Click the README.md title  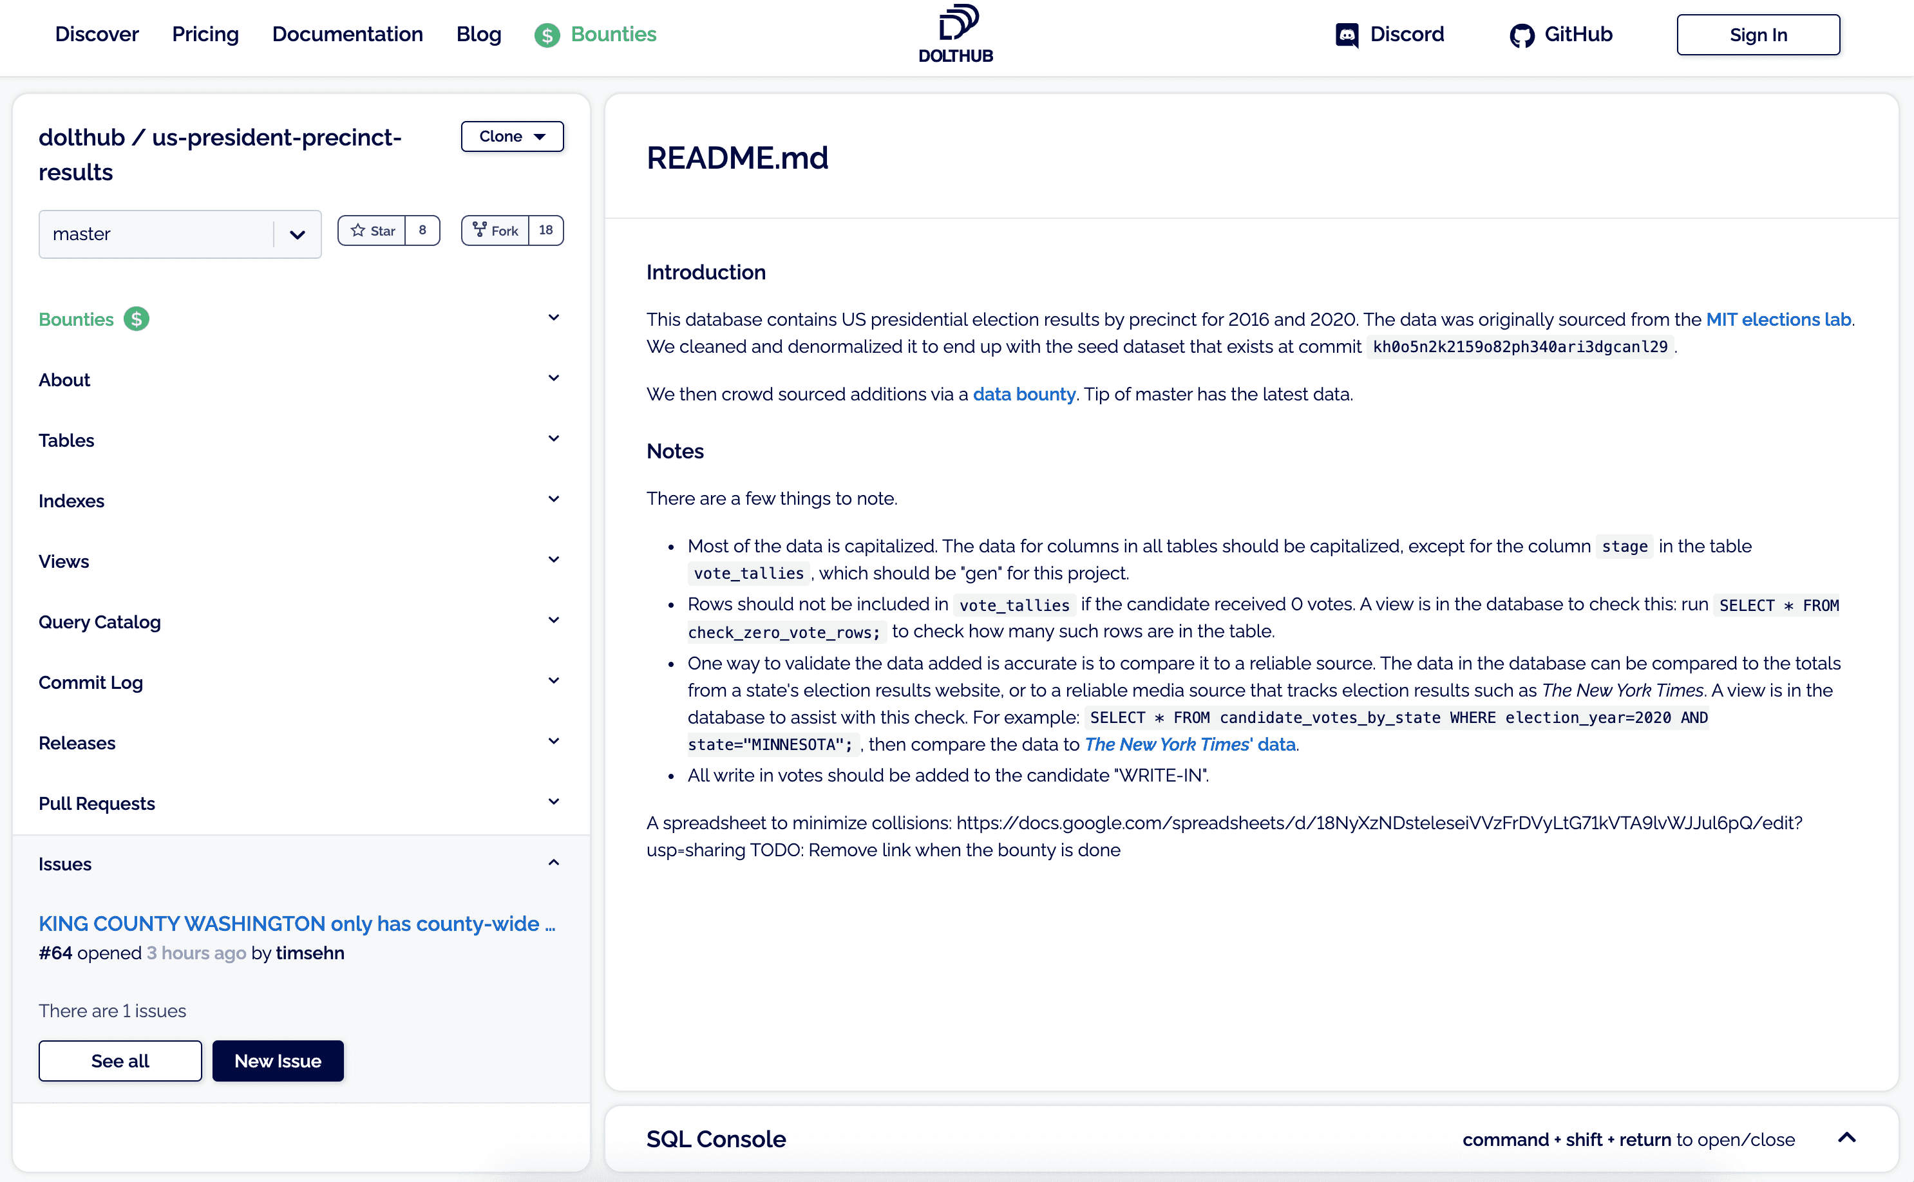click(737, 158)
